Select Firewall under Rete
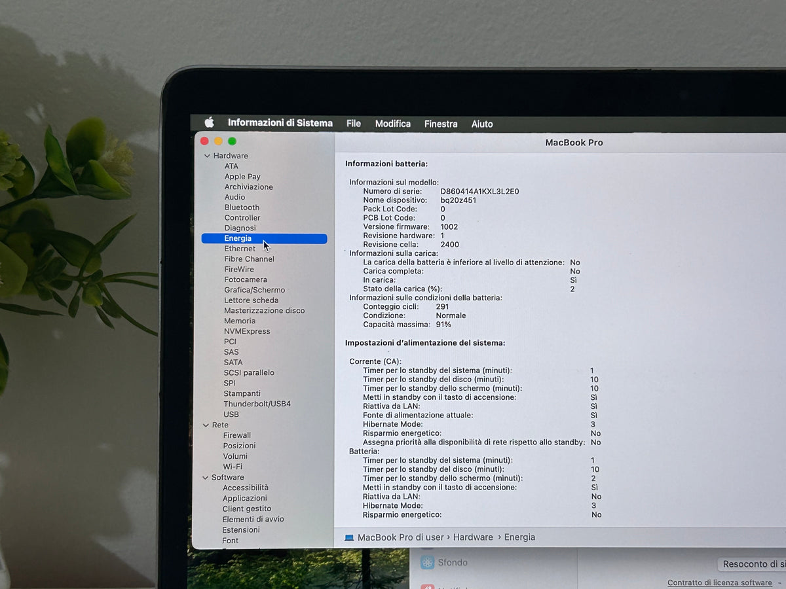 [237, 435]
